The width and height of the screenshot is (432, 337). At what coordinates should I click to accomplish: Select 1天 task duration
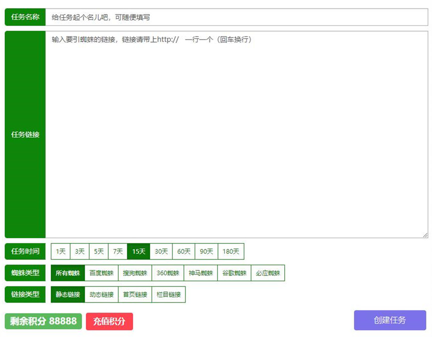(x=61, y=251)
